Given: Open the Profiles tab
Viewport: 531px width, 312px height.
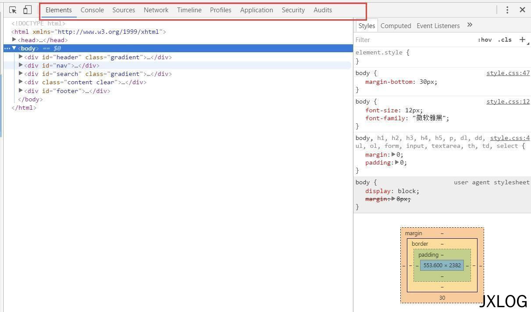Looking at the screenshot, I should click(x=221, y=10).
